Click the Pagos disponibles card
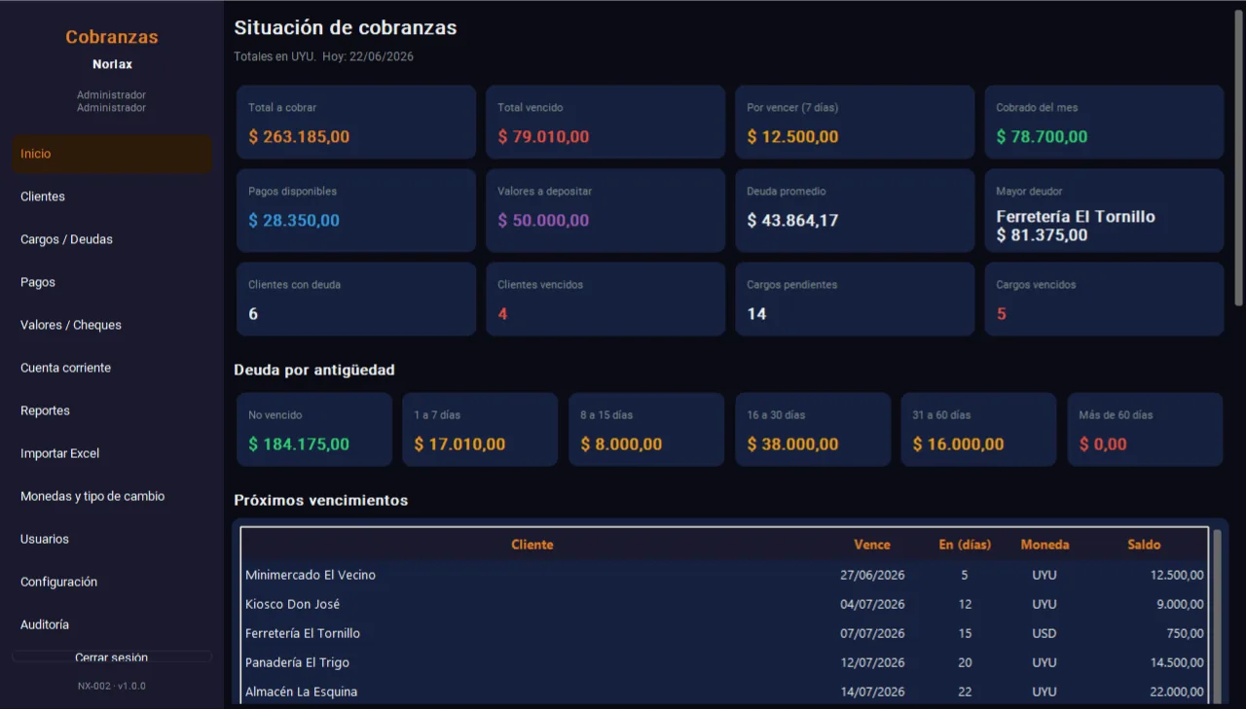The height and width of the screenshot is (709, 1246). (x=356, y=211)
